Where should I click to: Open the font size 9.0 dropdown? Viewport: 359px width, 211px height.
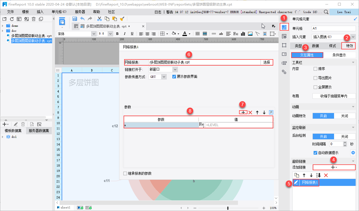pyautogui.click(x=110, y=34)
